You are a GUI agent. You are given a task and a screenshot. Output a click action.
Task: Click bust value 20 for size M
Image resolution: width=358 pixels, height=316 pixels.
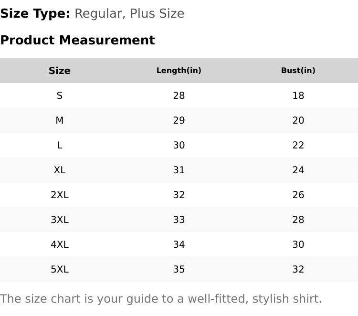point(298,120)
